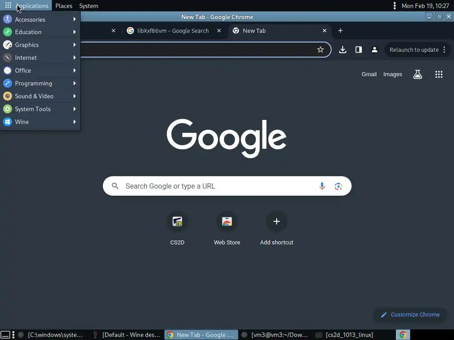Image resolution: width=454 pixels, height=340 pixels.
Task: Click the date and time clock
Action: point(425,6)
